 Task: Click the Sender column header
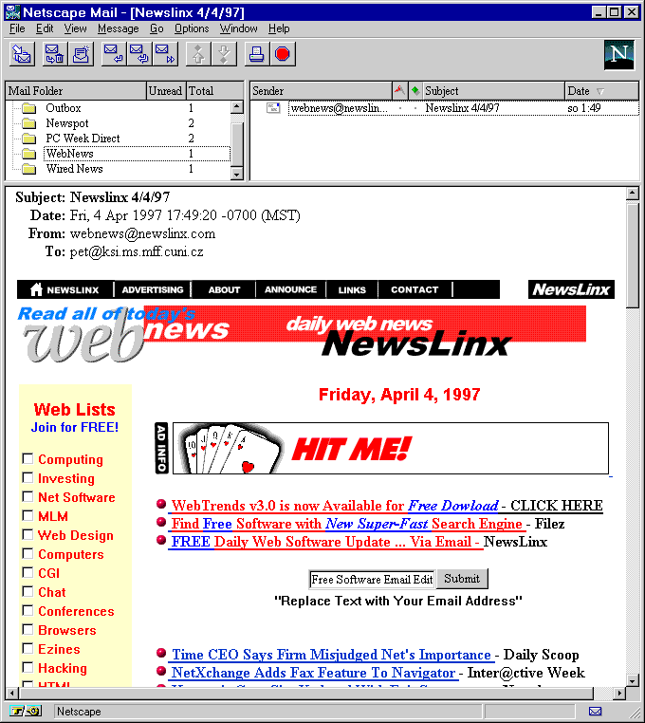point(321,91)
